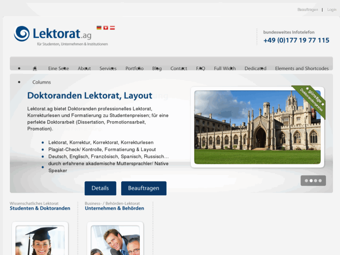Open the Contact menu item
340x255 pixels.
tap(179, 68)
